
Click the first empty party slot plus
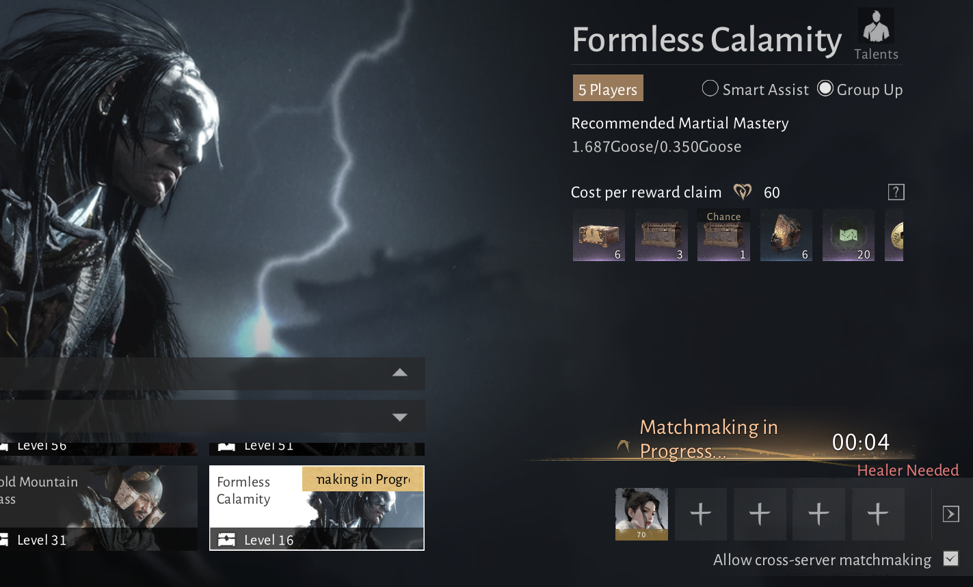(701, 514)
